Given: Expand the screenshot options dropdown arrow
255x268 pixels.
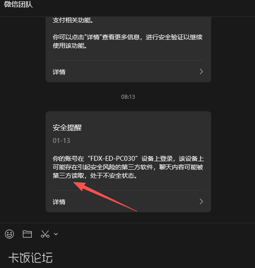Looking at the screenshot, I should (56, 234).
